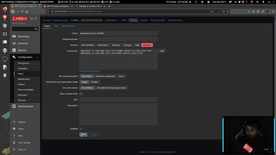This screenshot has height=155, width=276.
Task: Open Templates in Configuration
Action: (22, 68)
